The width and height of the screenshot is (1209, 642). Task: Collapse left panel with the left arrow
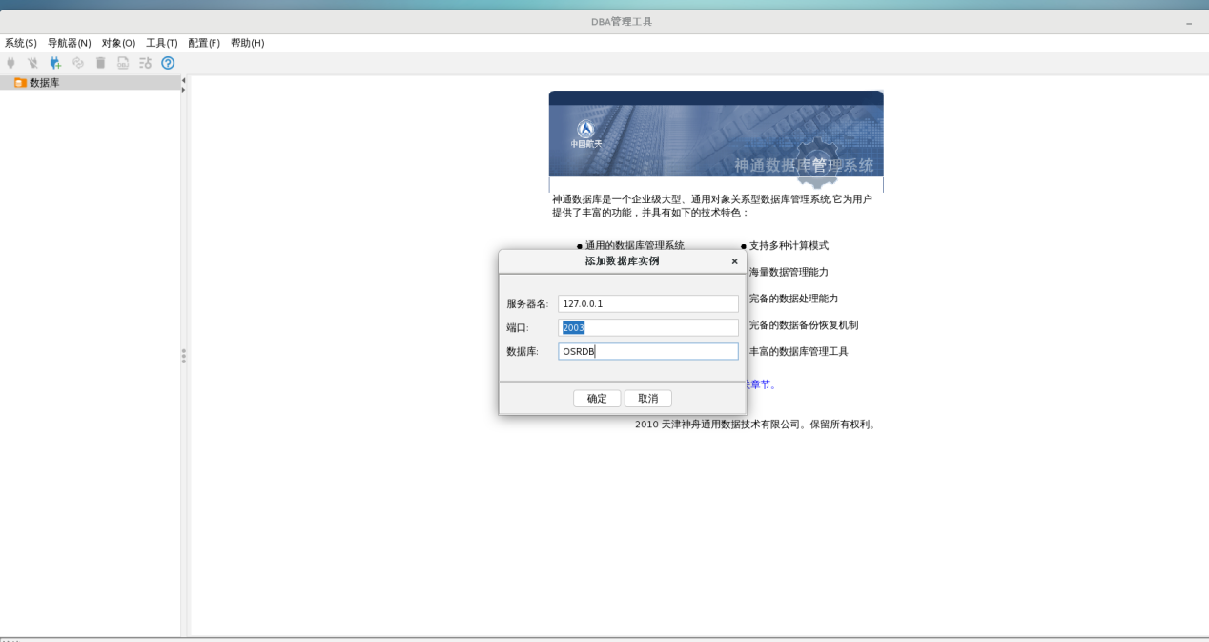(184, 80)
